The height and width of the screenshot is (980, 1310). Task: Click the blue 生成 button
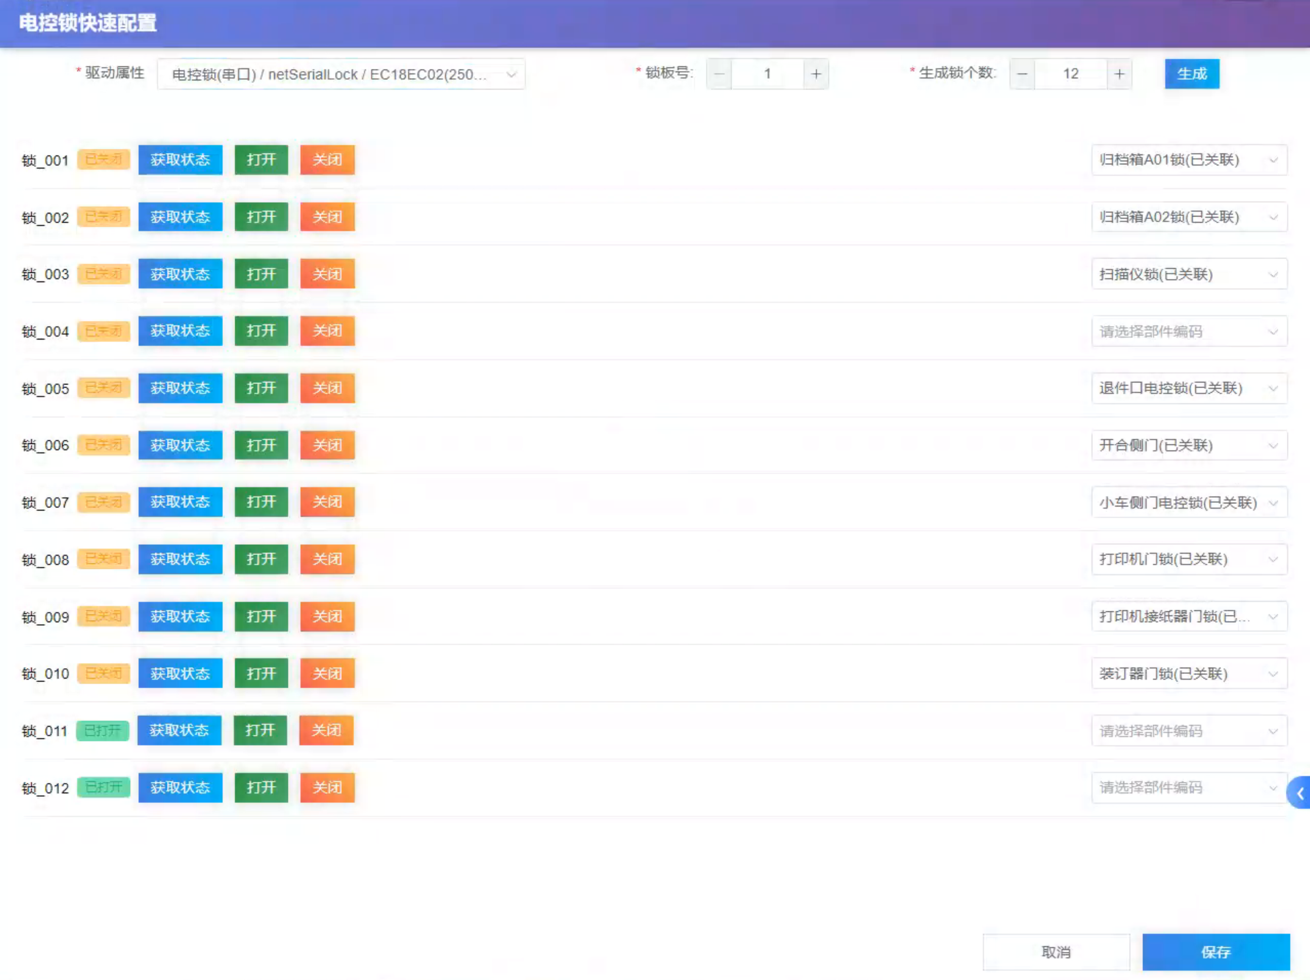point(1191,74)
